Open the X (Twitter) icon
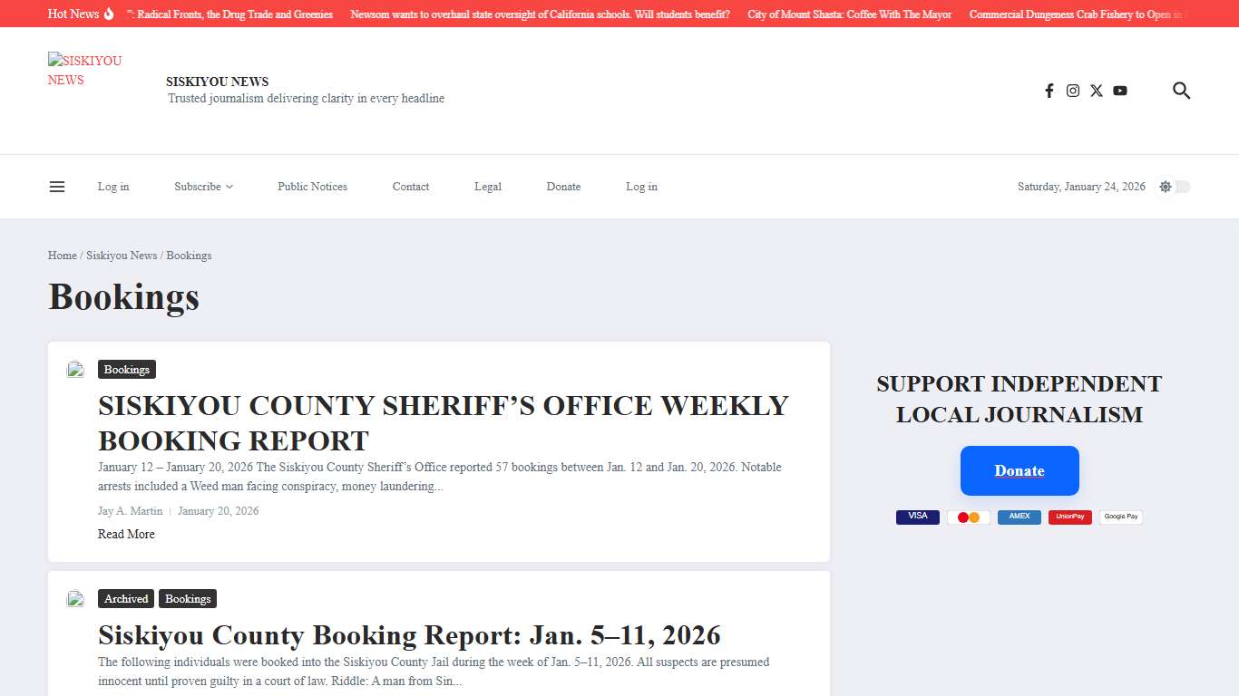This screenshot has height=696, width=1239. click(x=1097, y=91)
